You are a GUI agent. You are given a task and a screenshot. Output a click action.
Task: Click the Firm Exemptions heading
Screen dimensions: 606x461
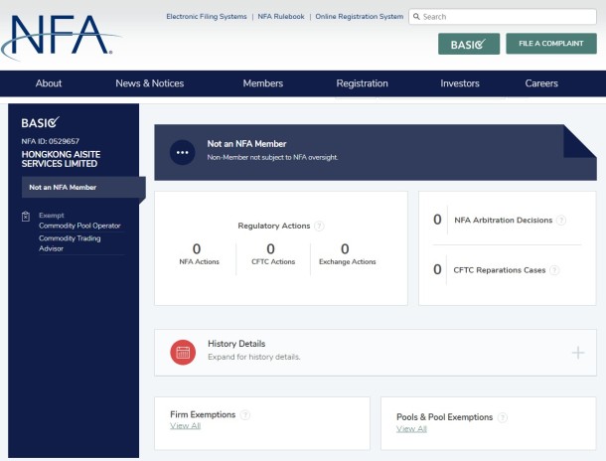(x=203, y=414)
